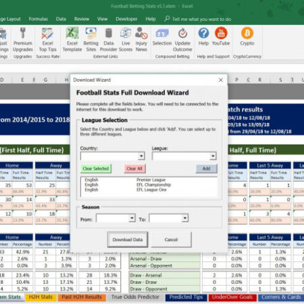Click the Selection compound betting icon
Image resolution: width=304 pixels, height=304 pixels.
[x=162, y=34]
